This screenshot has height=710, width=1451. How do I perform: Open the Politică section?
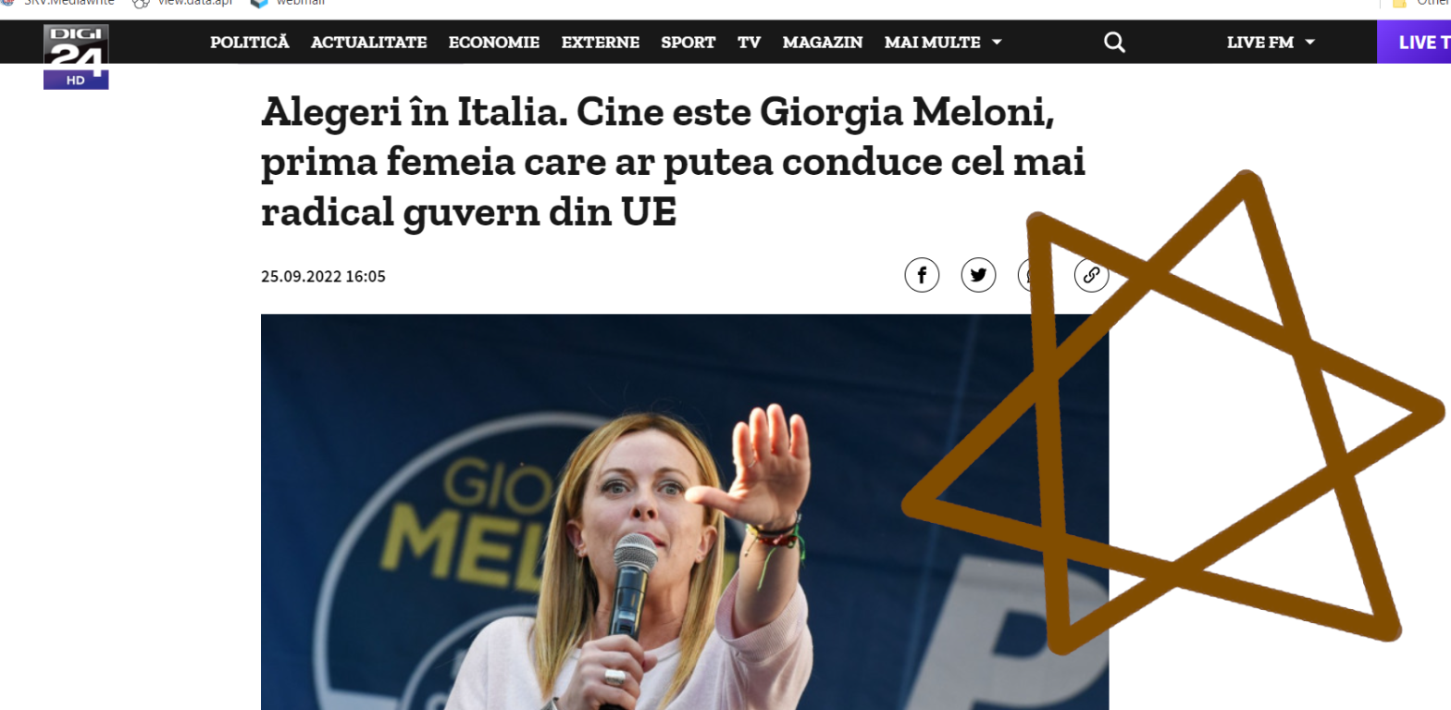(250, 43)
